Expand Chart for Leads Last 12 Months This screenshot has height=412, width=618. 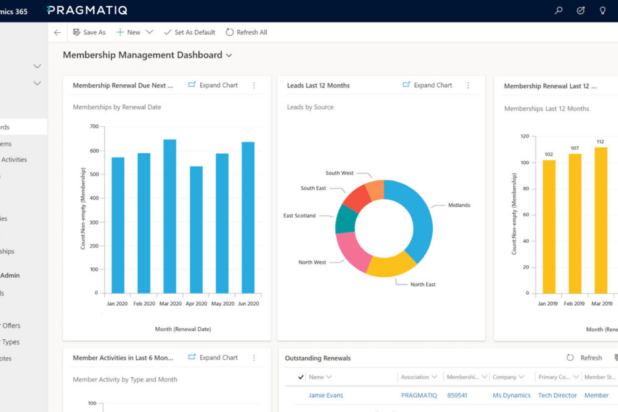[x=427, y=85]
